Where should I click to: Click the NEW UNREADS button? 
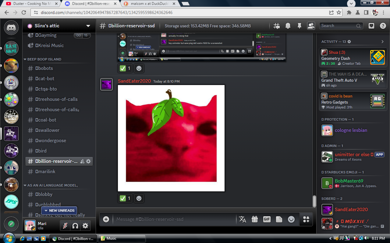click(59, 210)
